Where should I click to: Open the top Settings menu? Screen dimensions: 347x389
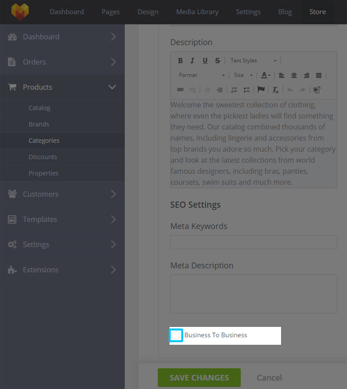click(x=248, y=12)
